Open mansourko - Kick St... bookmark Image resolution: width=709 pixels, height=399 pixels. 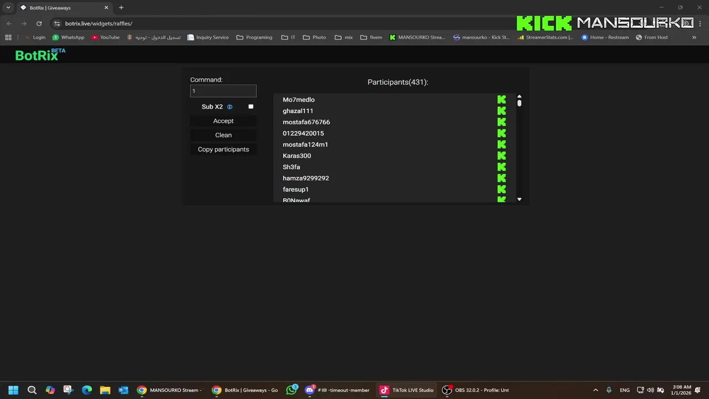pyautogui.click(x=481, y=37)
